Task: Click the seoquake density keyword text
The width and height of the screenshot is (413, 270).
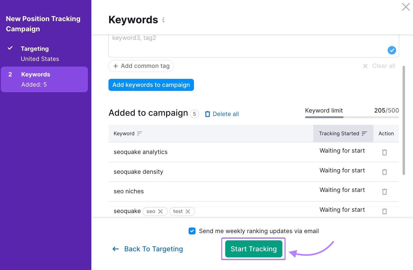Action: [x=138, y=172]
